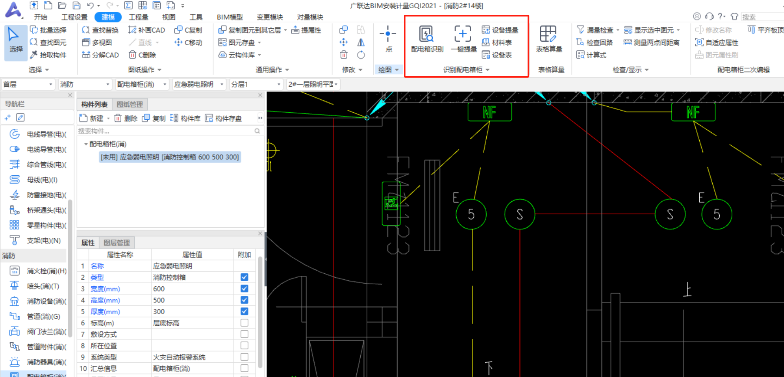This screenshot has height=377, width=784.
Task: Select 喷头(消) in navigation bar
Action: (x=34, y=286)
